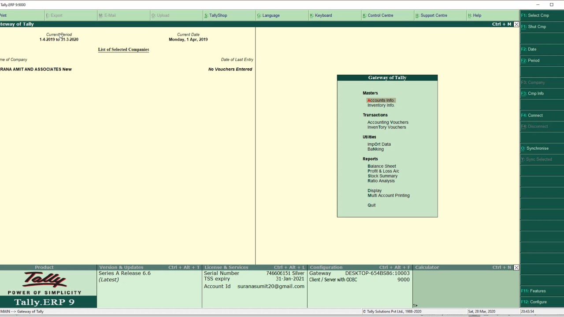Close the Calculator panel
The width and height of the screenshot is (564, 317).
pyautogui.click(x=516, y=267)
